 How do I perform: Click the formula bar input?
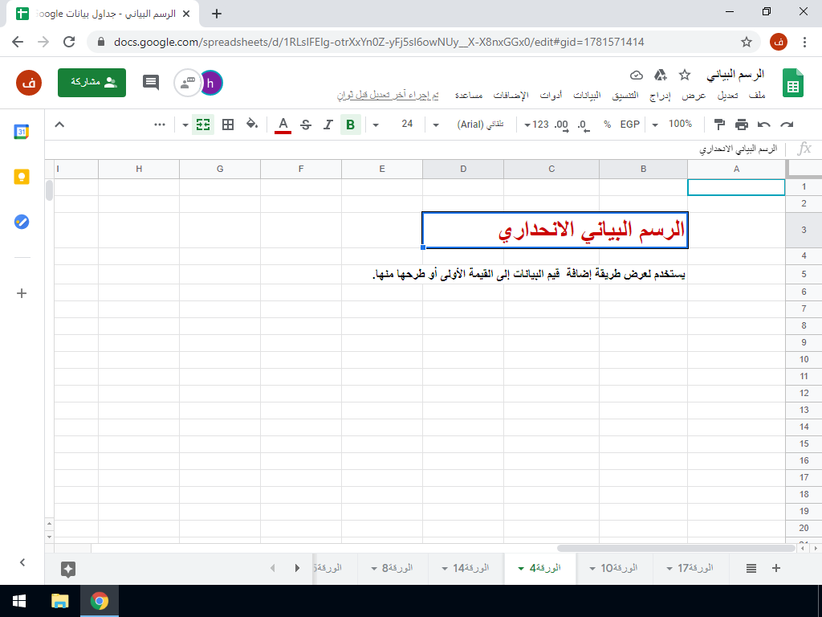pyautogui.click(x=414, y=149)
